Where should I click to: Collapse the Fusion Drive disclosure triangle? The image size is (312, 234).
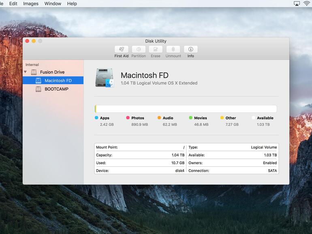[x=26, y=72]
